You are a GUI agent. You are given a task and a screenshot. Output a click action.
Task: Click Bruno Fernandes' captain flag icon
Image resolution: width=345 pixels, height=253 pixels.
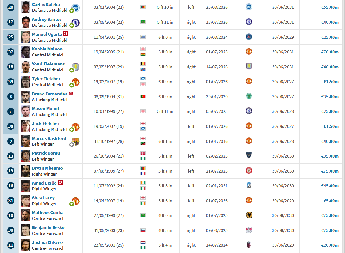71,93
